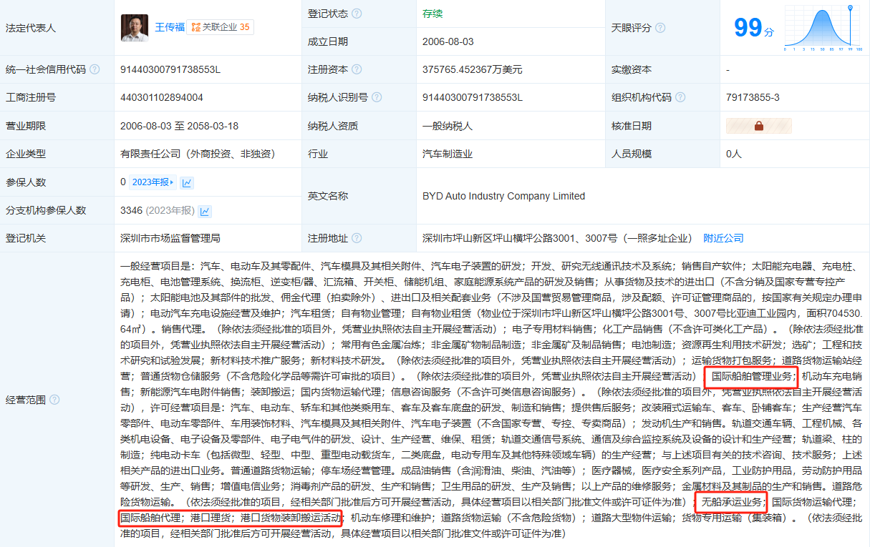This screenshot has height=547, width=870.
Task: Open the question mark icon next to 注册地址
Action: coord(357,238)
